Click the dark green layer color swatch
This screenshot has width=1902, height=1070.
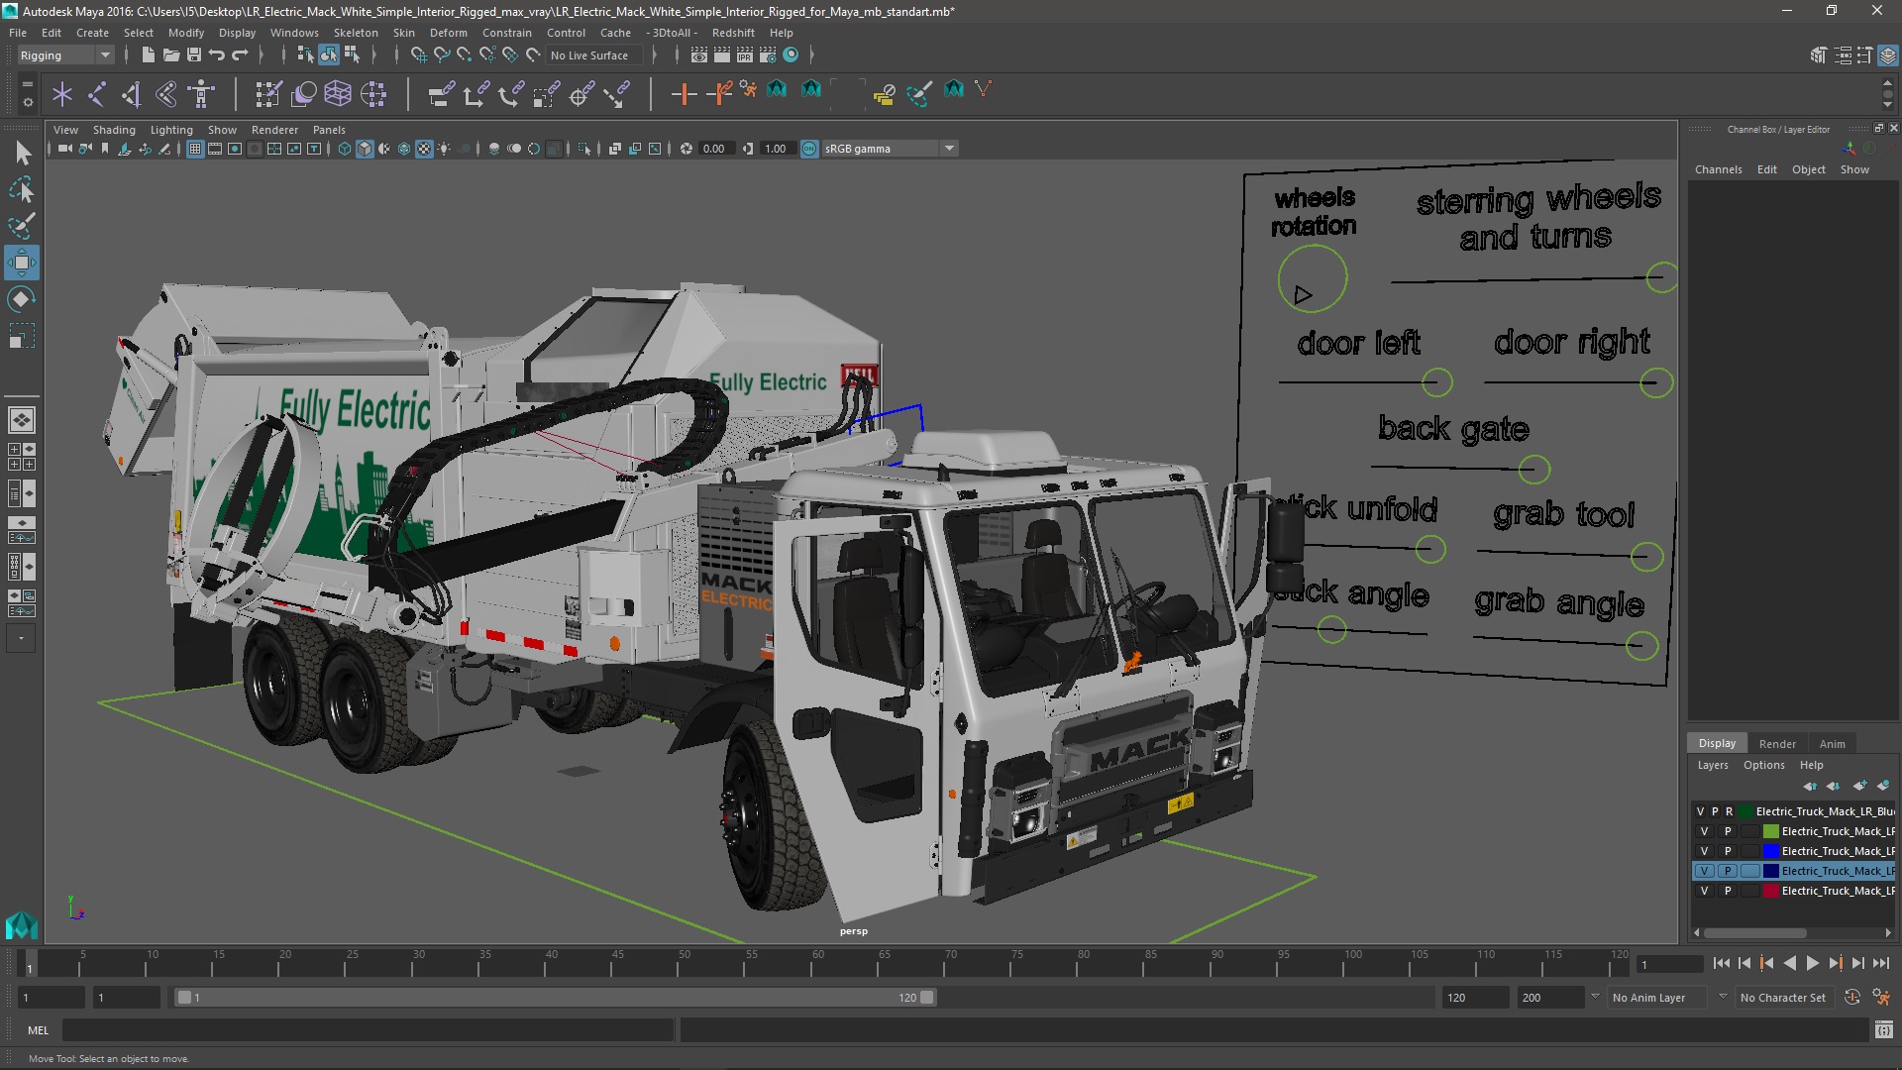tap(1746, 811)
